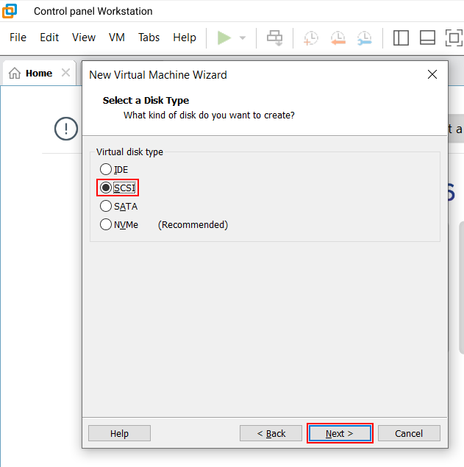This screenshot has width=464, height=467.
Task: Open the File menu
Action: pyautogui.click(x=18, y=38)
